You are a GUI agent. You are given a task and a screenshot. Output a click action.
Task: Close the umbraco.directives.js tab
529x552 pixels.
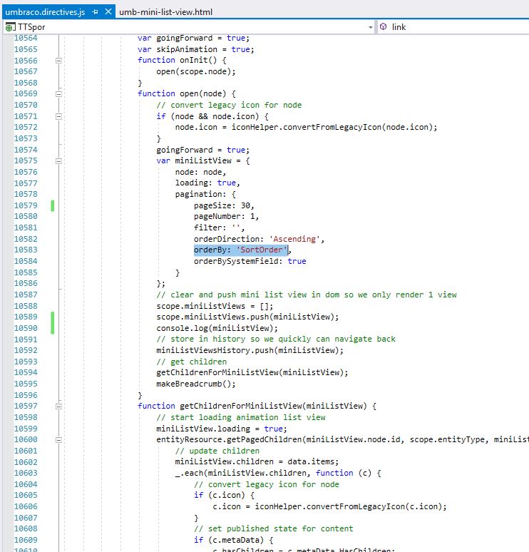click(108, 11)
